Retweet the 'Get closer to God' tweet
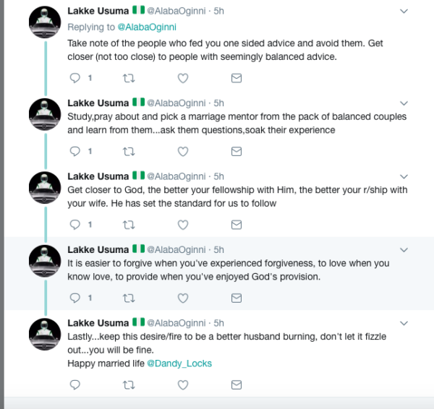This screenshot has width=434, height=409. pyautogui.click(x=129, y=225)
